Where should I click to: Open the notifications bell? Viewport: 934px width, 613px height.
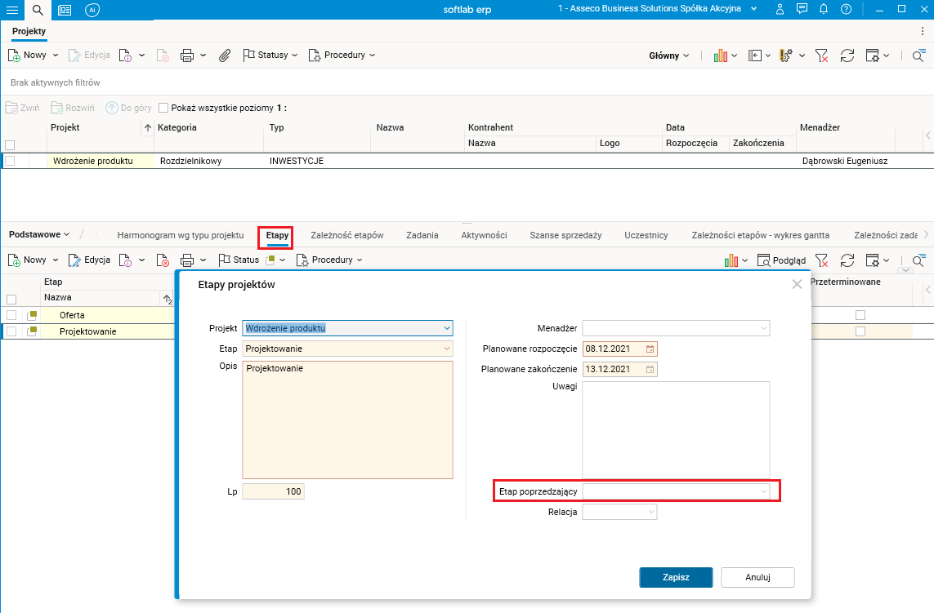pyautogui.click(x=824, y=9)
